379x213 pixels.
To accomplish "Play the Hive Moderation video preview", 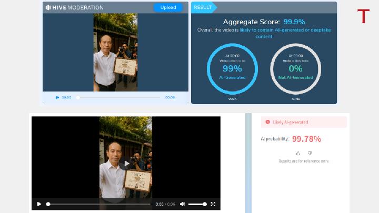I will tap(58, 97).
